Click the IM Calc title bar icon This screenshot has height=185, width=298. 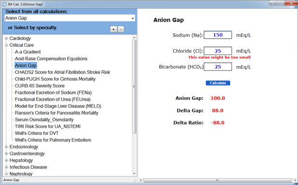point(4,4)
